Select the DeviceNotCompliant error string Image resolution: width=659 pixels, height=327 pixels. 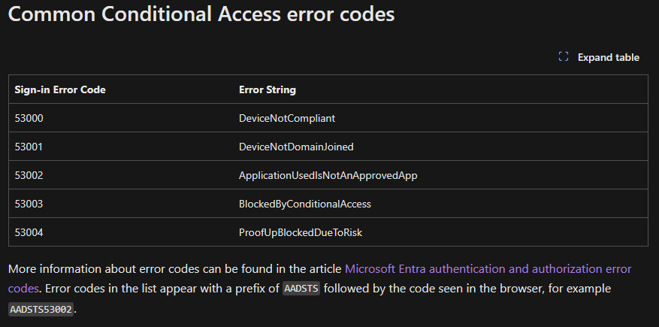point(286,118)
